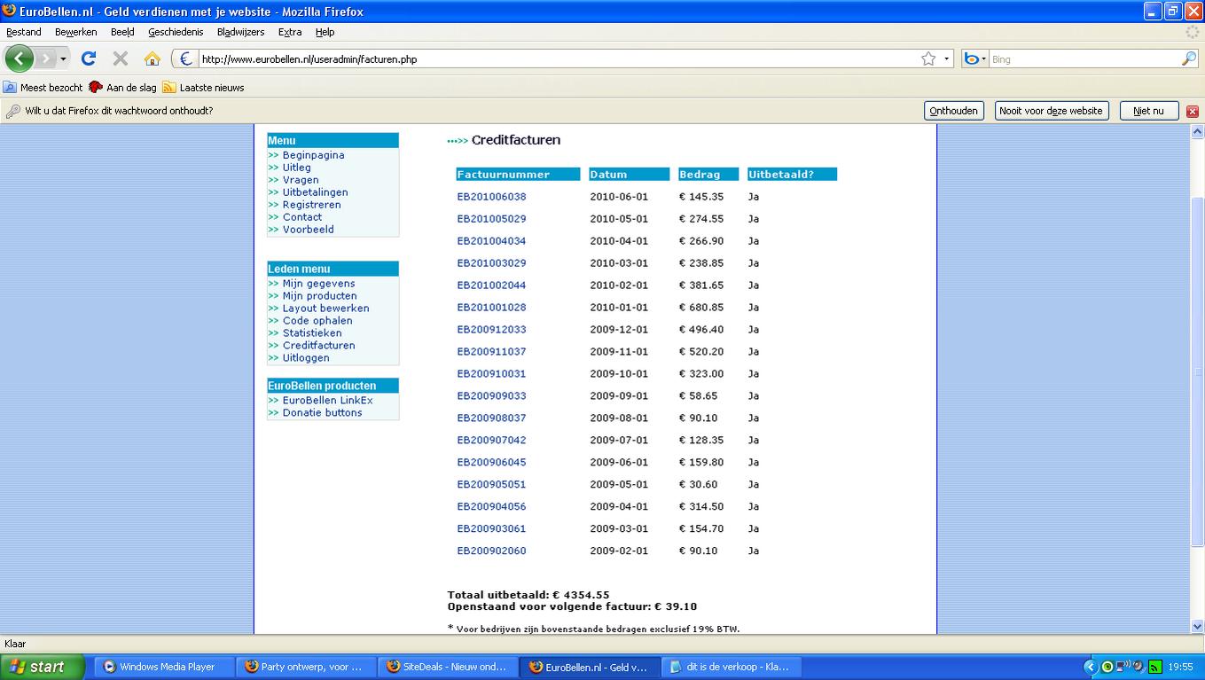This screenshot has height=680, width=1205.
Task: Open the Beginpagina menu link
Action: [x=313, y=155]
